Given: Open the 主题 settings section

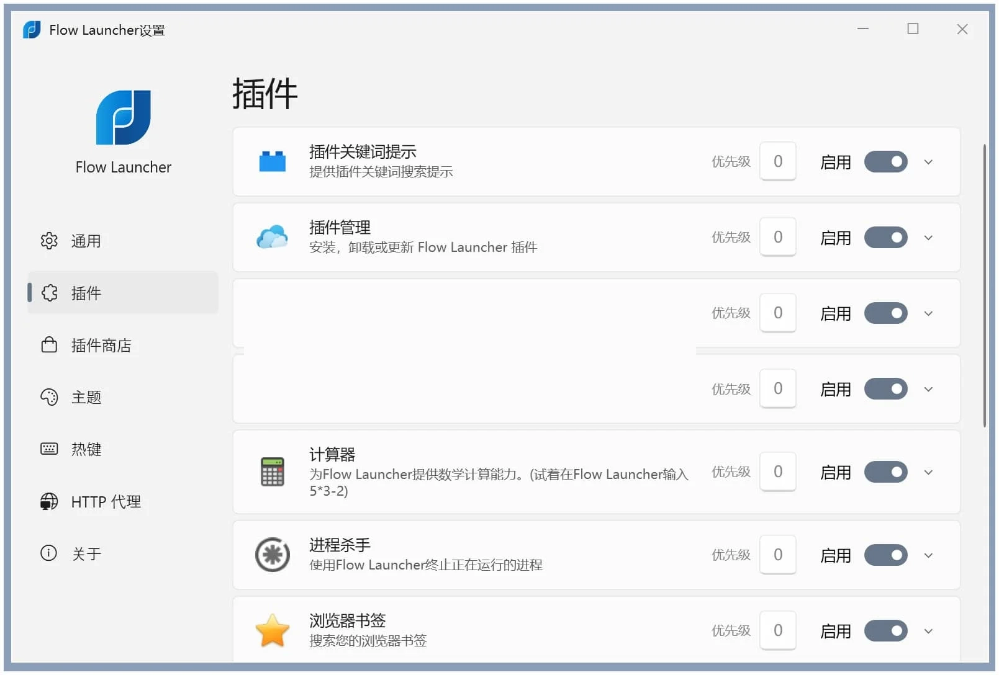Looking at the screenshot, I should point(86,397).
